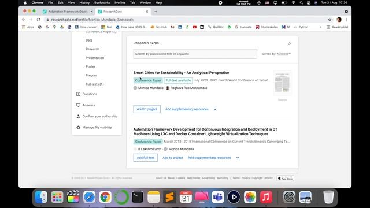The height and width of the screenshot is (208, 370).
Task: Select the Full-texts (1) filter
Action: [x=95, y=84]
